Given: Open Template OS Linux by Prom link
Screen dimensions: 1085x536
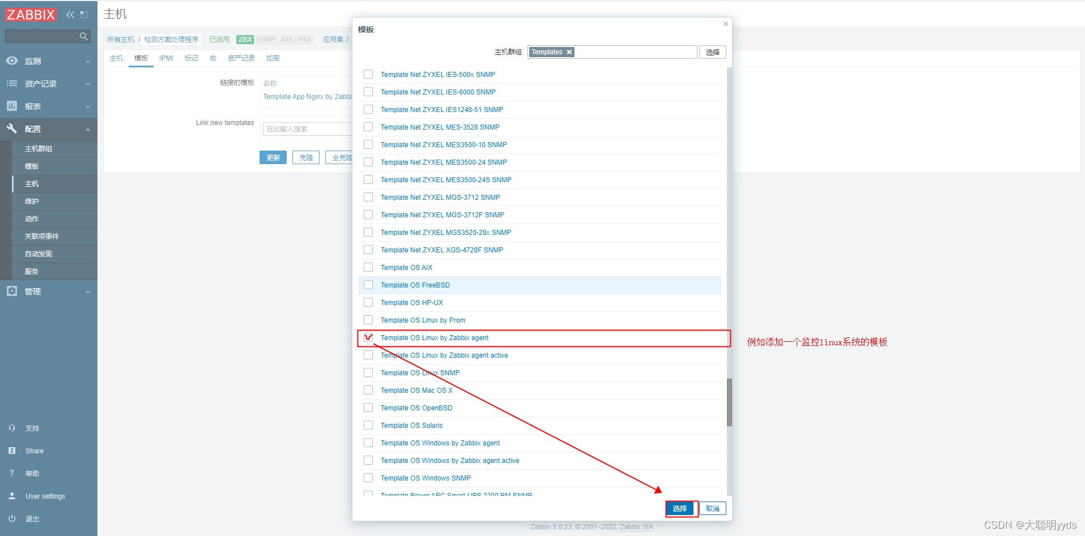Looking at the screenshot, I should 423,320.
